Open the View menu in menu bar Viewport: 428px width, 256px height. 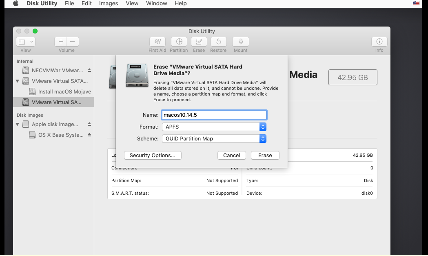tap(132, 3)
